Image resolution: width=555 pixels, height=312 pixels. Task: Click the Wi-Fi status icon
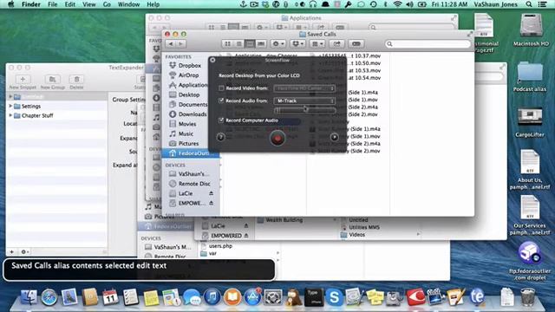pos(397,4)
